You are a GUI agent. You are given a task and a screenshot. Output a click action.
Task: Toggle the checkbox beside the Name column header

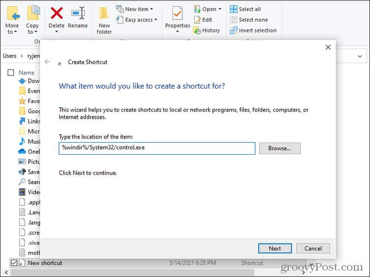tap(11, 72)
